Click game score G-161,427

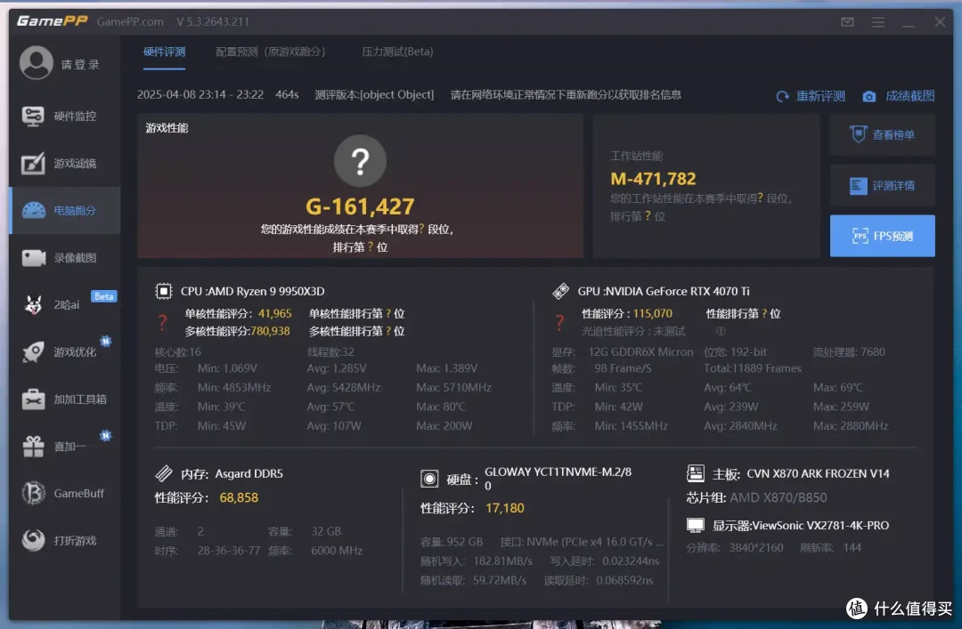360,206
